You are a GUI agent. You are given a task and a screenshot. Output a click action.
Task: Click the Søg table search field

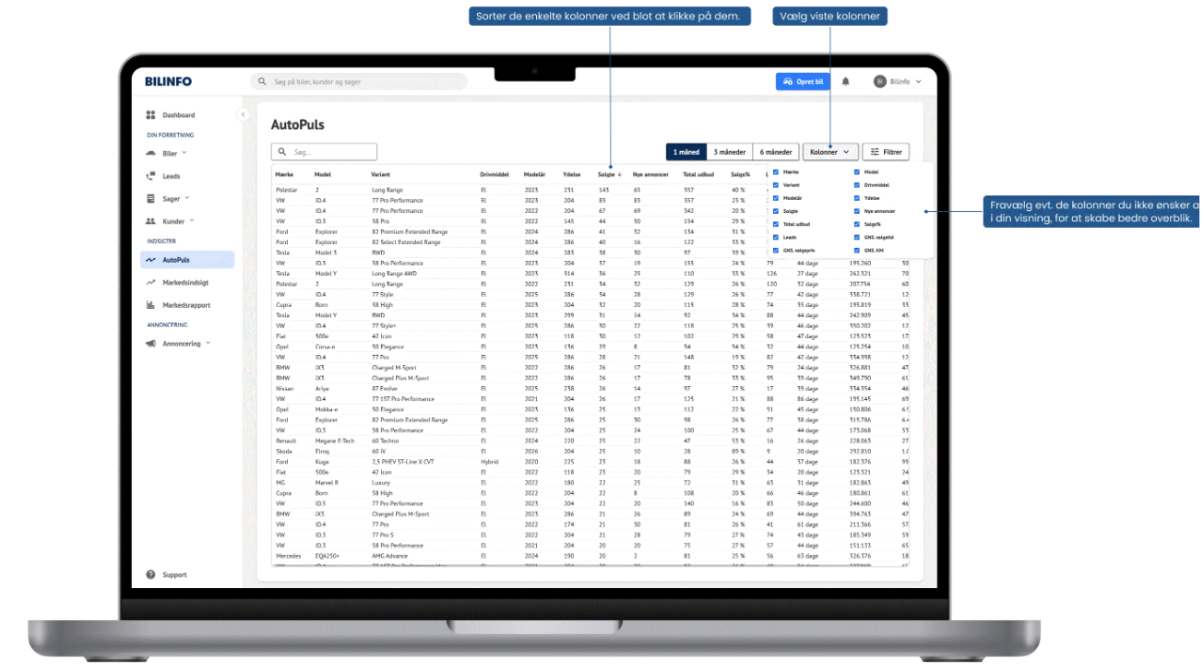(x=324, y=152)
